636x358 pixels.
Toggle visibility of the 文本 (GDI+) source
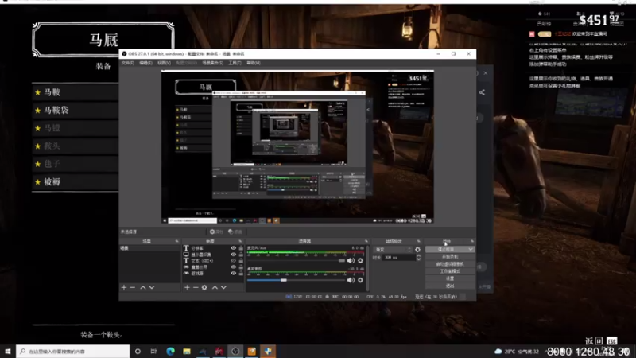pyautogui.click(x=233, y=261)
